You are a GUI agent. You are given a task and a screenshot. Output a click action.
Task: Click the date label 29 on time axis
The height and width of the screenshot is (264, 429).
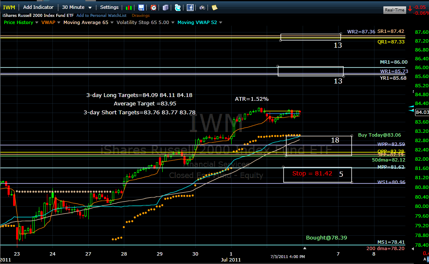(x=159, y=254)
